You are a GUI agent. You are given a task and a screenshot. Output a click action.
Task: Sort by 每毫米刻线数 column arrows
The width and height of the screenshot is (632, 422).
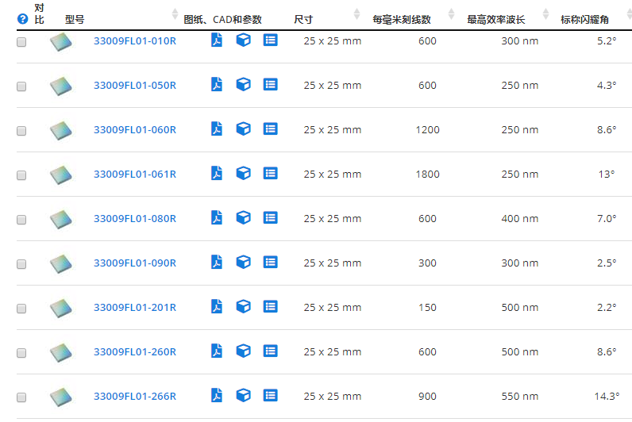(451, 14)
